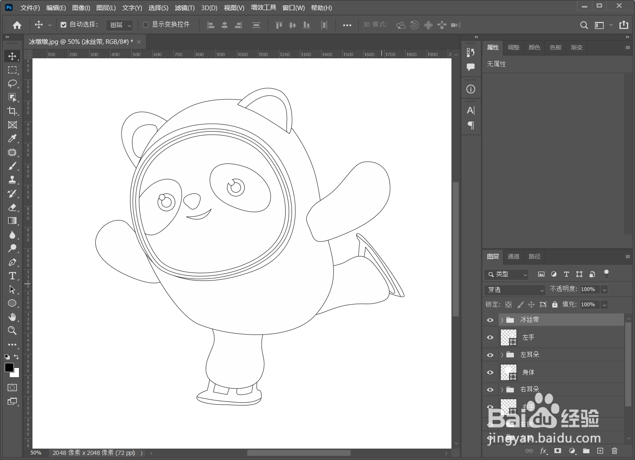Screen dimensions: 635x460
Task: Select the Brush tool
Action: (x=12, y=166)
